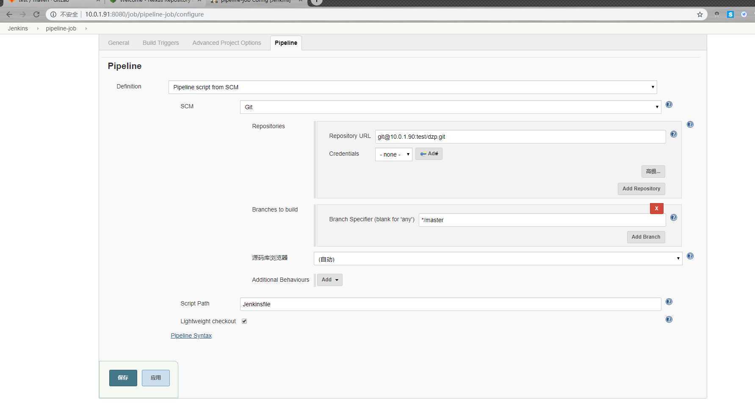The width and height of the screenshot is (755, 407).
Task: Focus the Branch Specifier field
Action: click(x=542, y=220)
